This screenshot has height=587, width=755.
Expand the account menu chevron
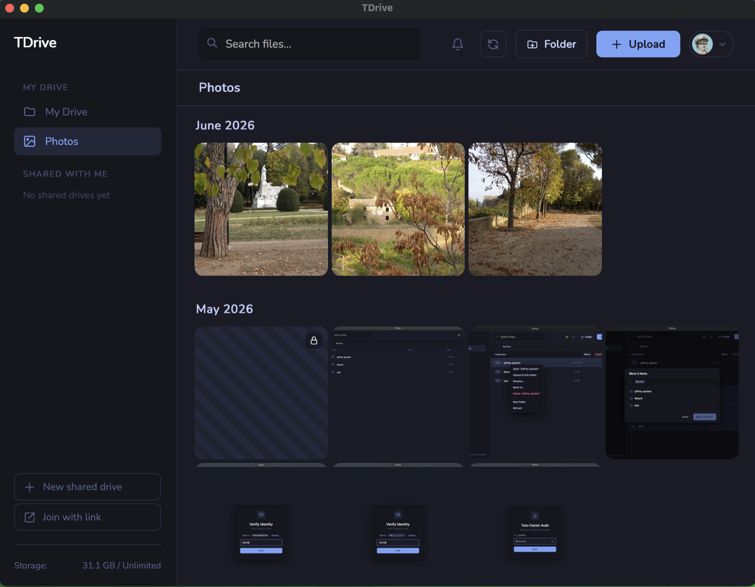[722, 44]
